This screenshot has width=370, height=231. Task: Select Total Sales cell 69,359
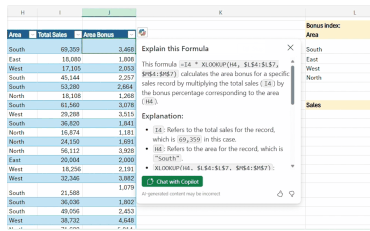[x=60, y=46]
